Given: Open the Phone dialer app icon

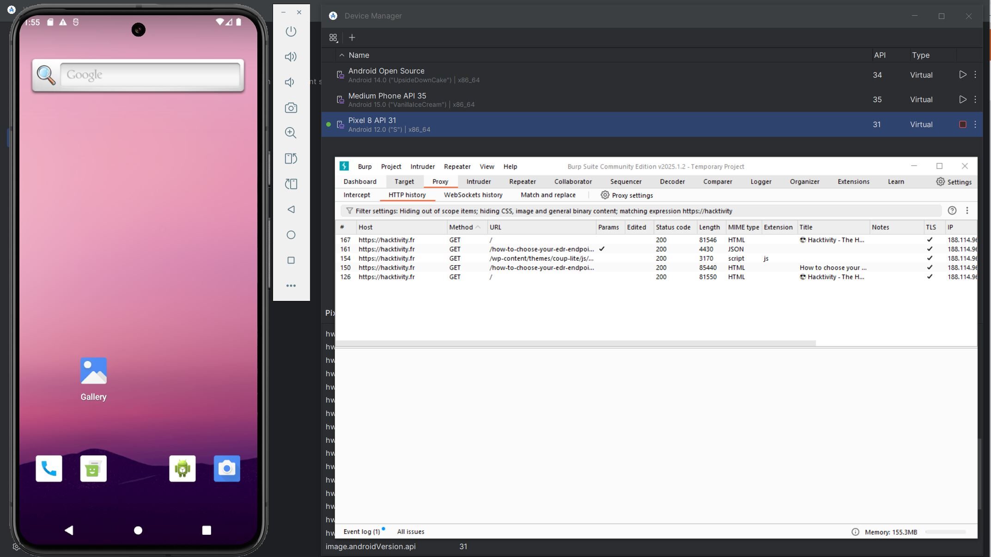Looking at the screenshot, I should [x=49, y=469].
